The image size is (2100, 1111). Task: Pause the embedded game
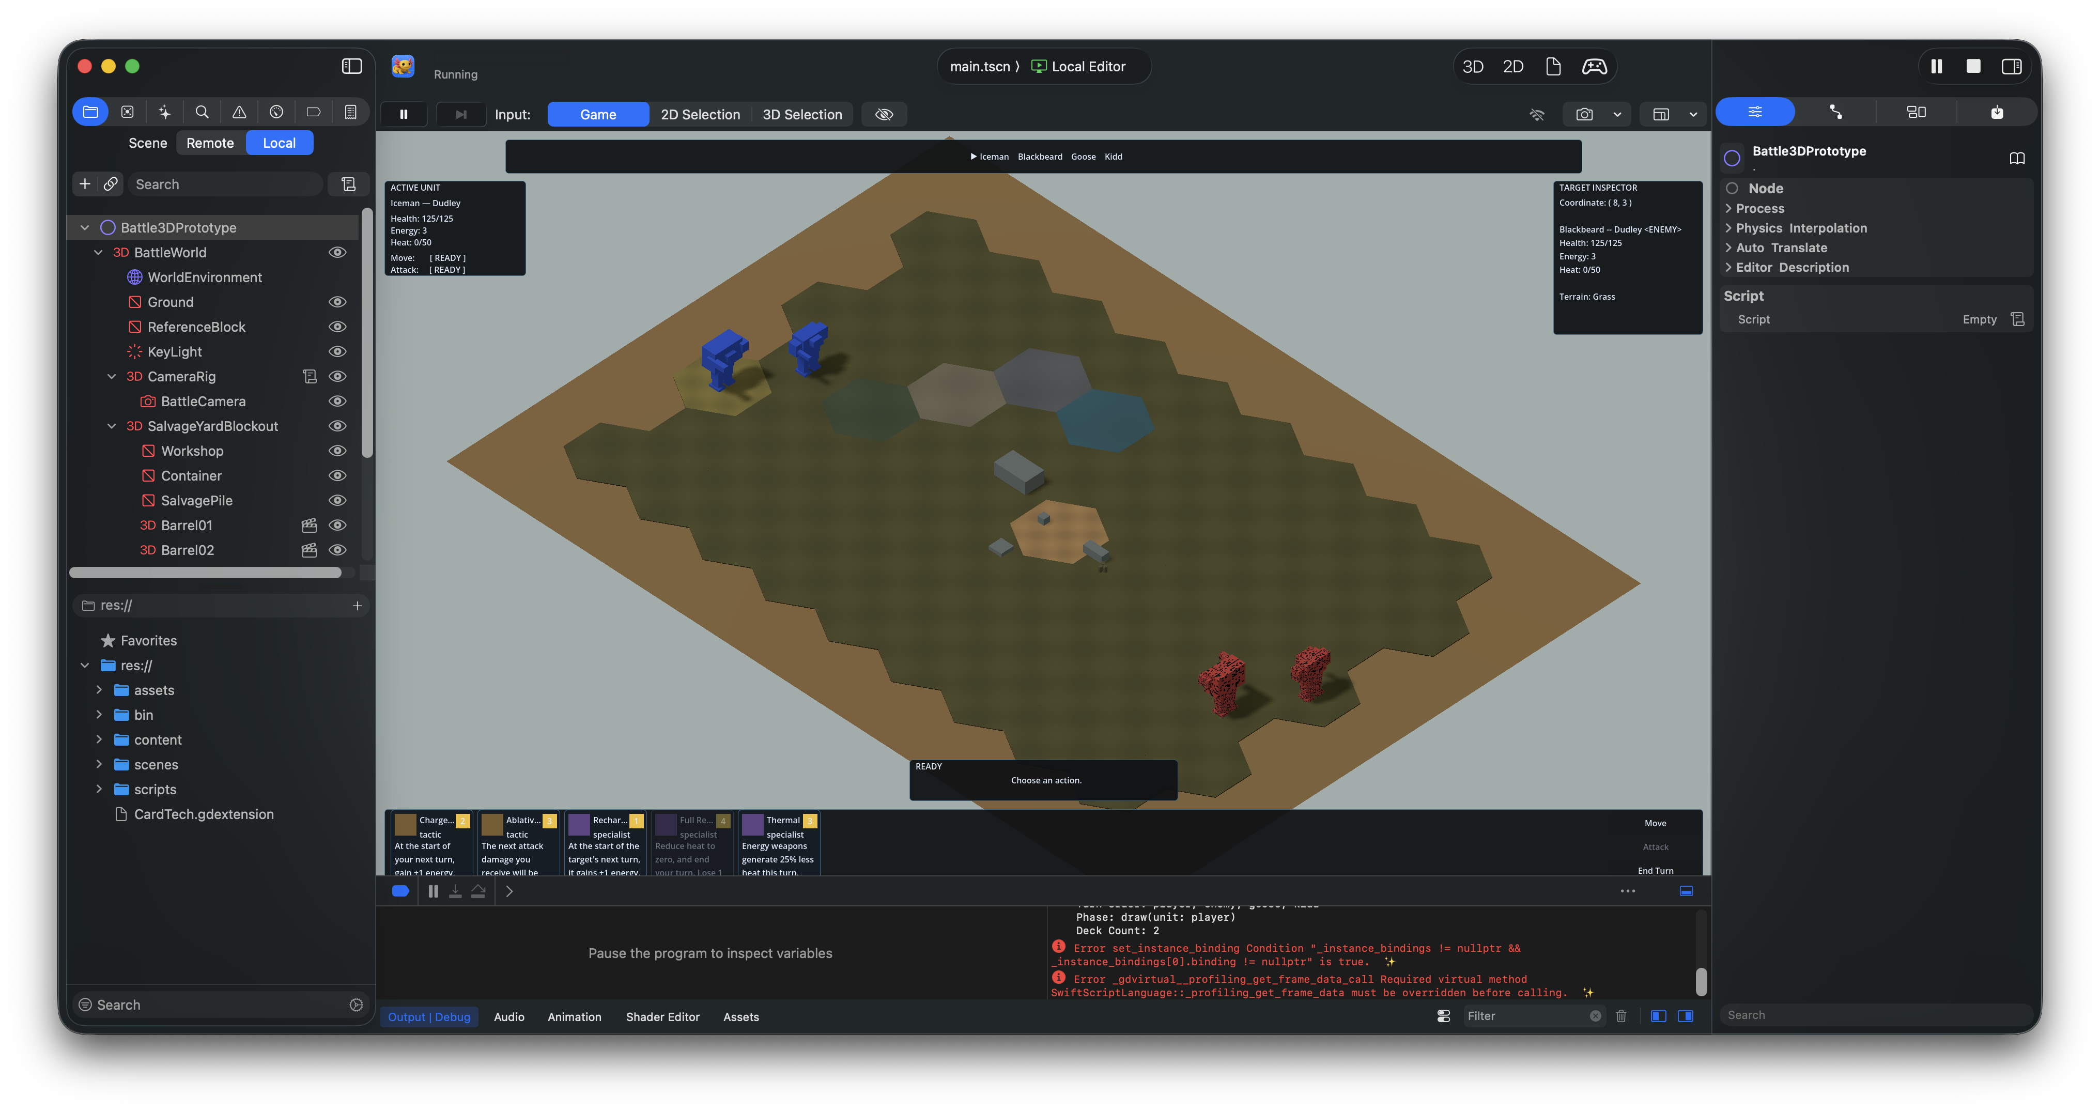404,114
